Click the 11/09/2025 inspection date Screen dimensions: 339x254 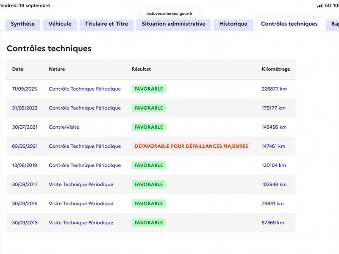[25, 89]
